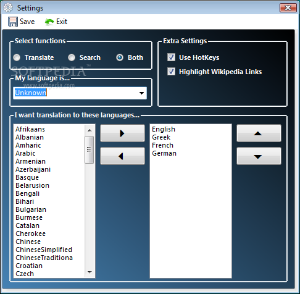Select Amharic in the language list

pyautogui.click(x=28, y=145)
